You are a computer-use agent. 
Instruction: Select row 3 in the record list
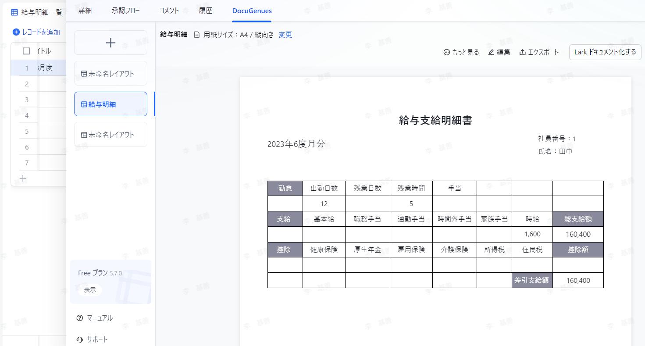coord(38,100)
